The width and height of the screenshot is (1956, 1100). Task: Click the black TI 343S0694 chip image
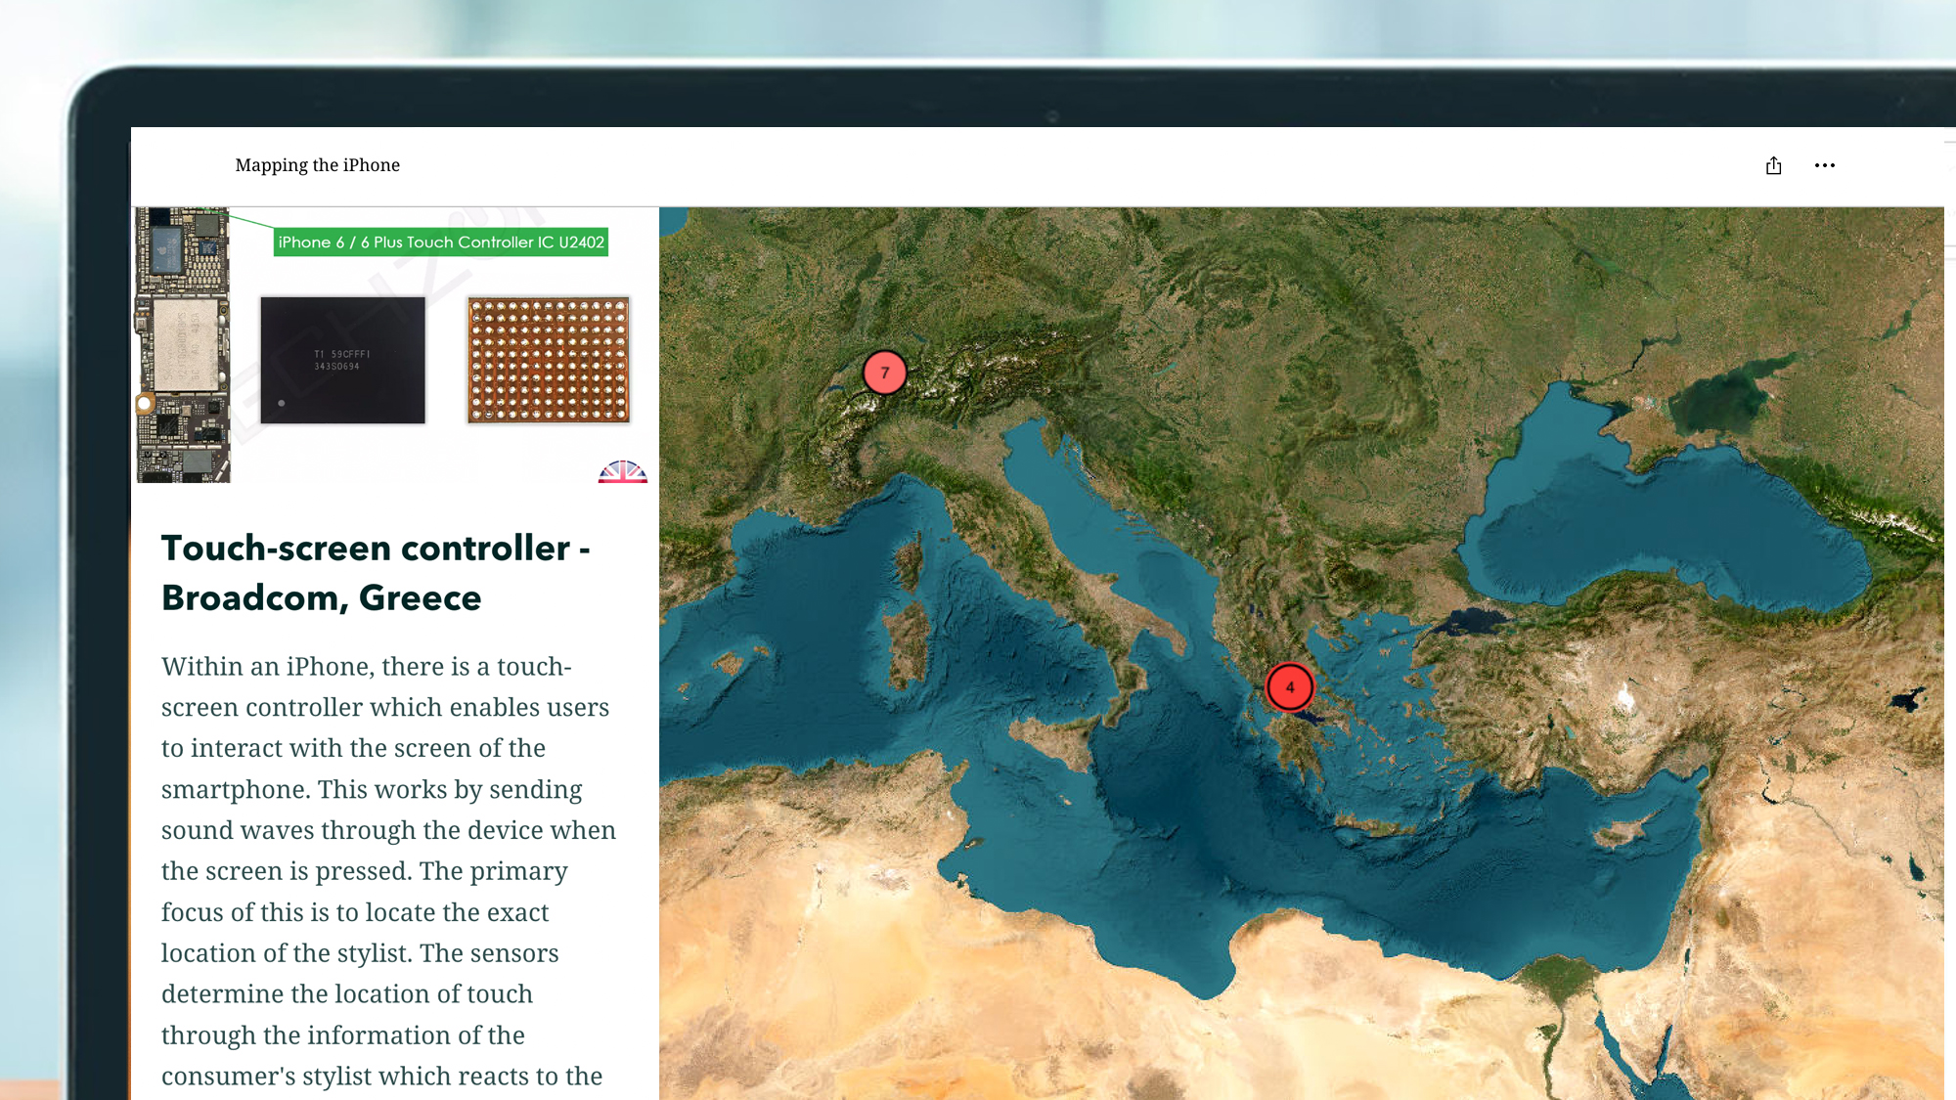pyautogui.click(x=342, y=360)
